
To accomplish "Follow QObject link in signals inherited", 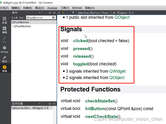I will click(x=117, y=78).
